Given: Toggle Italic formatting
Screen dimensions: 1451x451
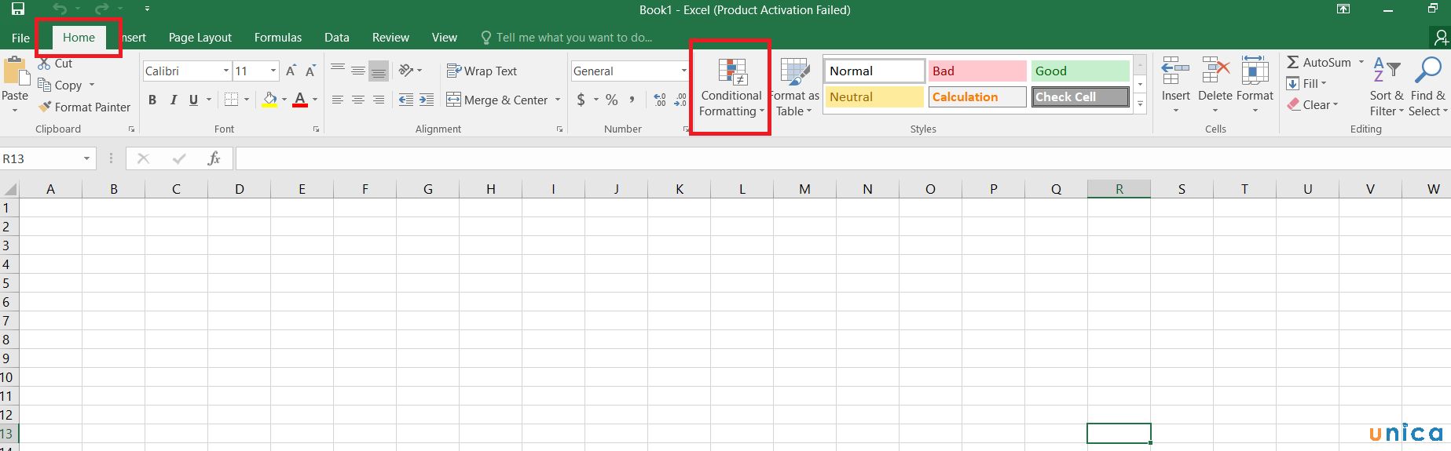Looking at the screenshot, I should point(173,100).
